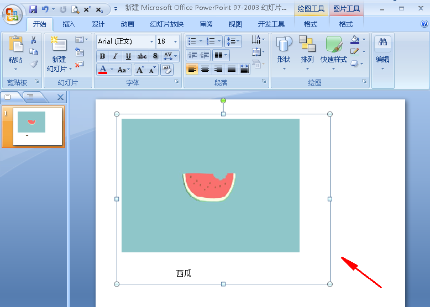Switch to the Insert (插入) tab
Image resolution: width=430 pixels, height=307 pixels.
pyautogui.click(x=69, y=24)
